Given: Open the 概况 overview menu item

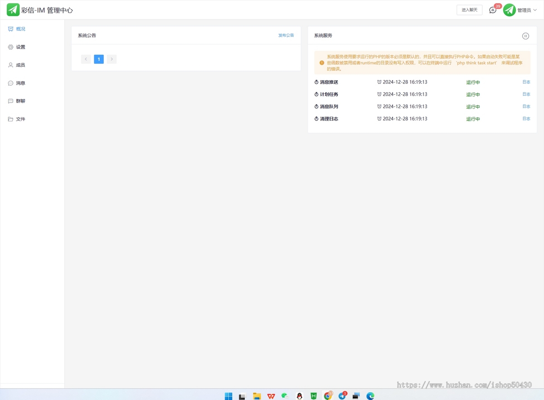Looking at the screenshot, I should point(20,29).
